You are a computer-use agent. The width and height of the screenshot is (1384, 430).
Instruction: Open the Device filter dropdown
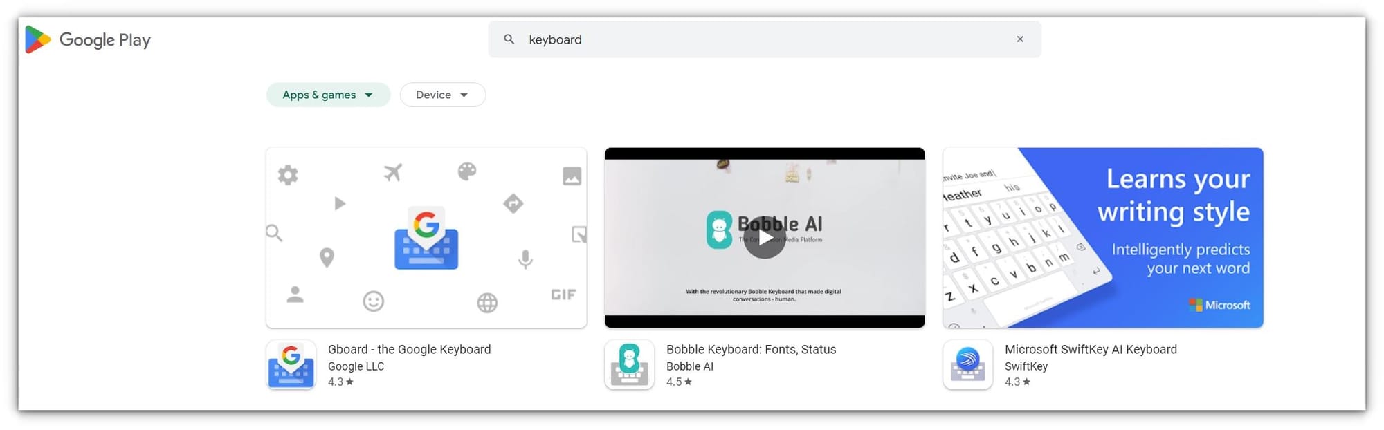point(442,95)
